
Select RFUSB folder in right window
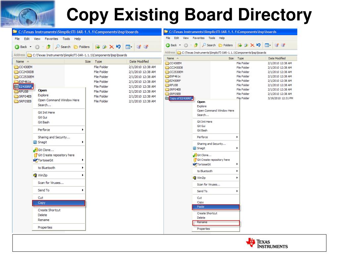tap(171, 85)
